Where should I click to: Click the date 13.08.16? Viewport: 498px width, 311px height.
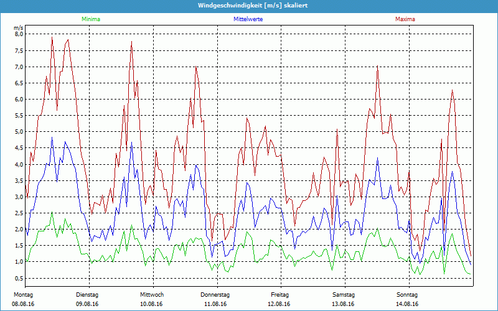click(x=343, y=304)
